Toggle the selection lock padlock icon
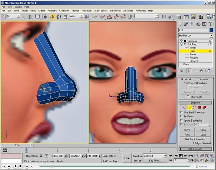Viewport: 216px width, 170px height. pyautogui.click(x=41, y=156)
